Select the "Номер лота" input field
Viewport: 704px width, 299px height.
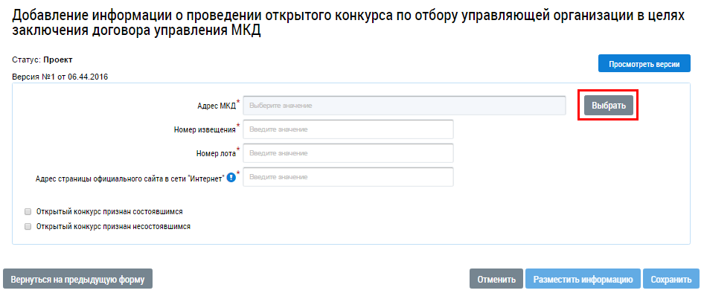[348, 153]
